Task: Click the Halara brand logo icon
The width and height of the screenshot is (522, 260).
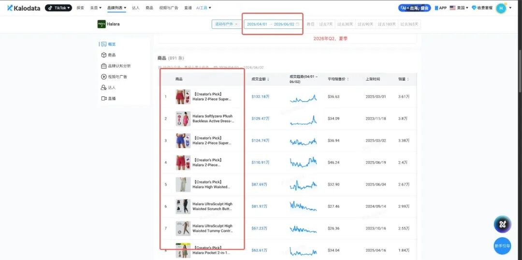Action: pos(101,24)
